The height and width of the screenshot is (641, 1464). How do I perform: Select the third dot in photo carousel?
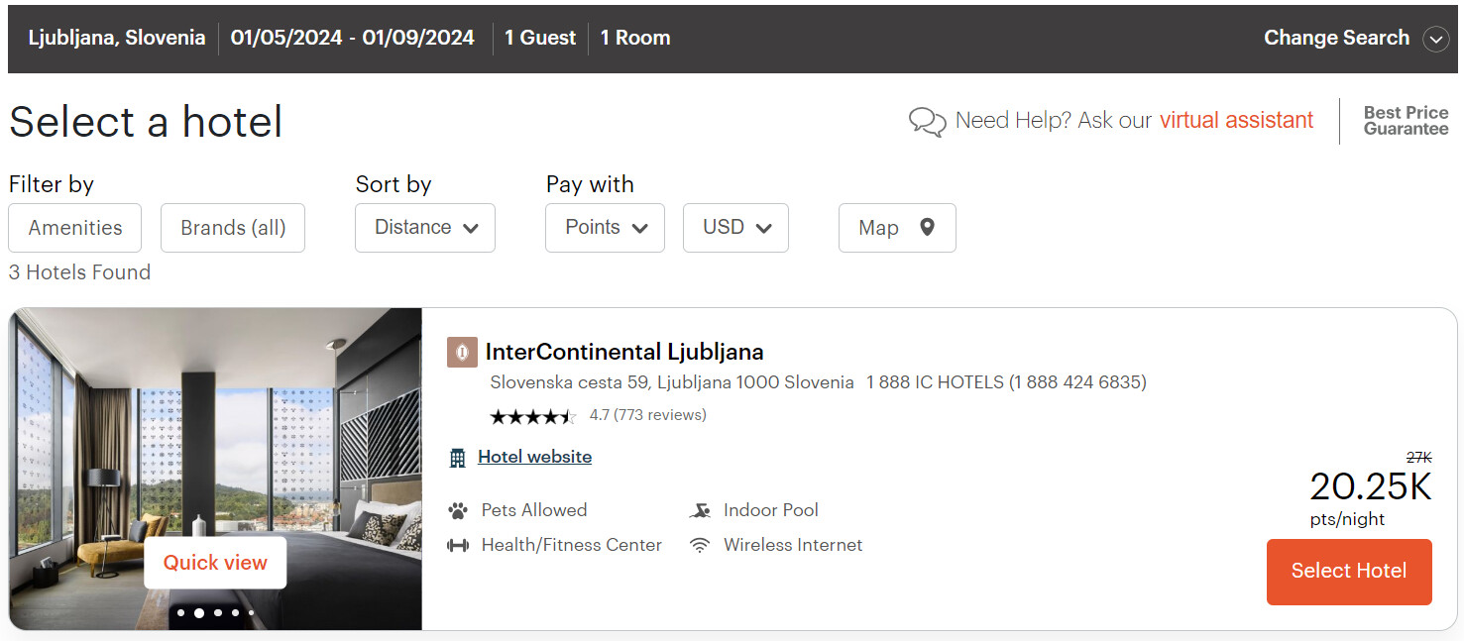[218, 613]
